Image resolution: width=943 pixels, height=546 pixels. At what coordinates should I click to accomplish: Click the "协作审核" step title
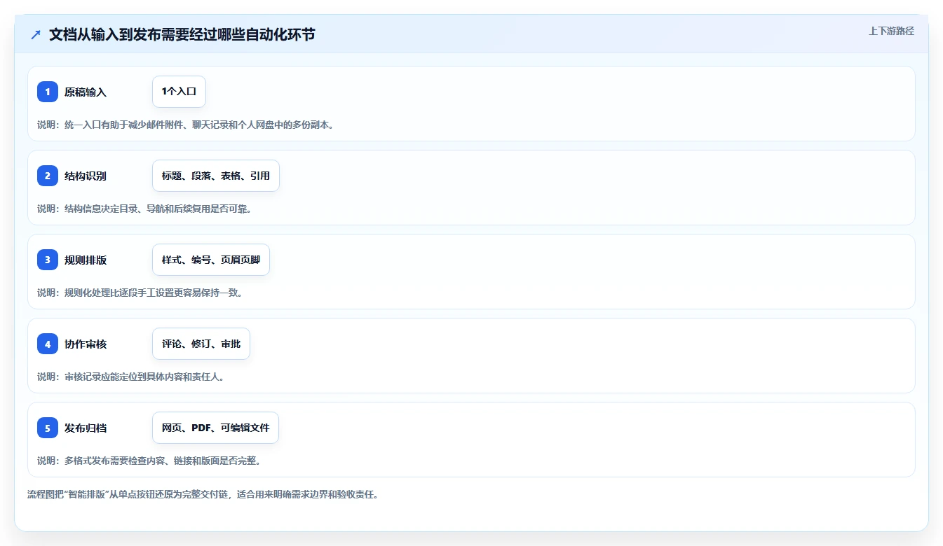point(86,344)
